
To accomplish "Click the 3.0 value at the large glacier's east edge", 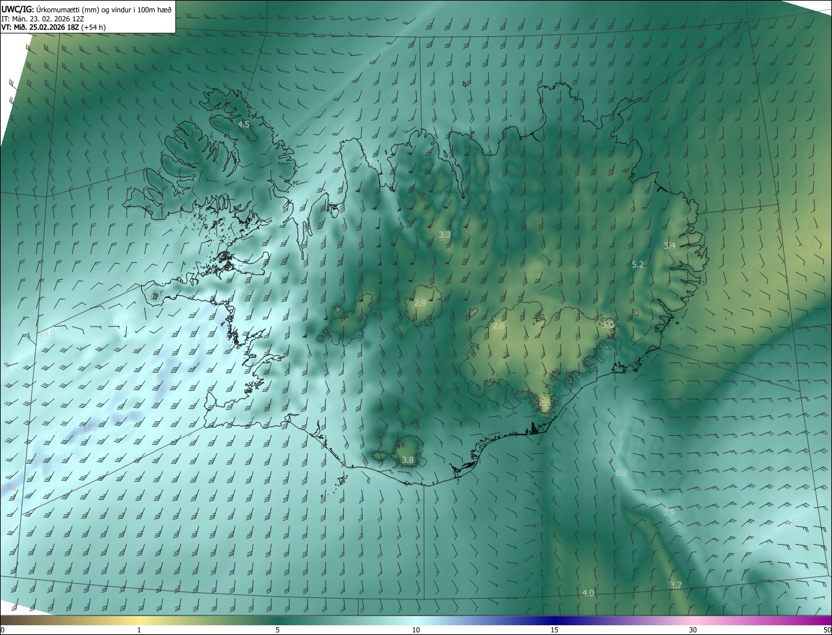I will 608,324.
